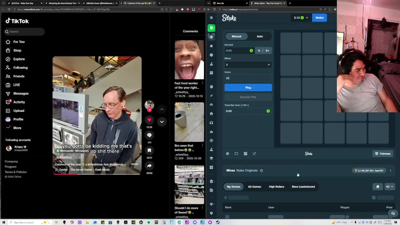
Task: Expand the balance currency dropdown
Action: [307, 18]
